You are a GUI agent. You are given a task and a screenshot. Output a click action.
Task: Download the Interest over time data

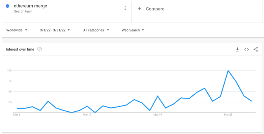[238, 49]
